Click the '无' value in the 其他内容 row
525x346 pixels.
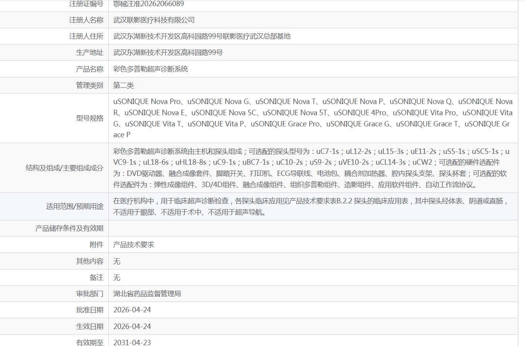pyautogui.click(x=117, y=261)
